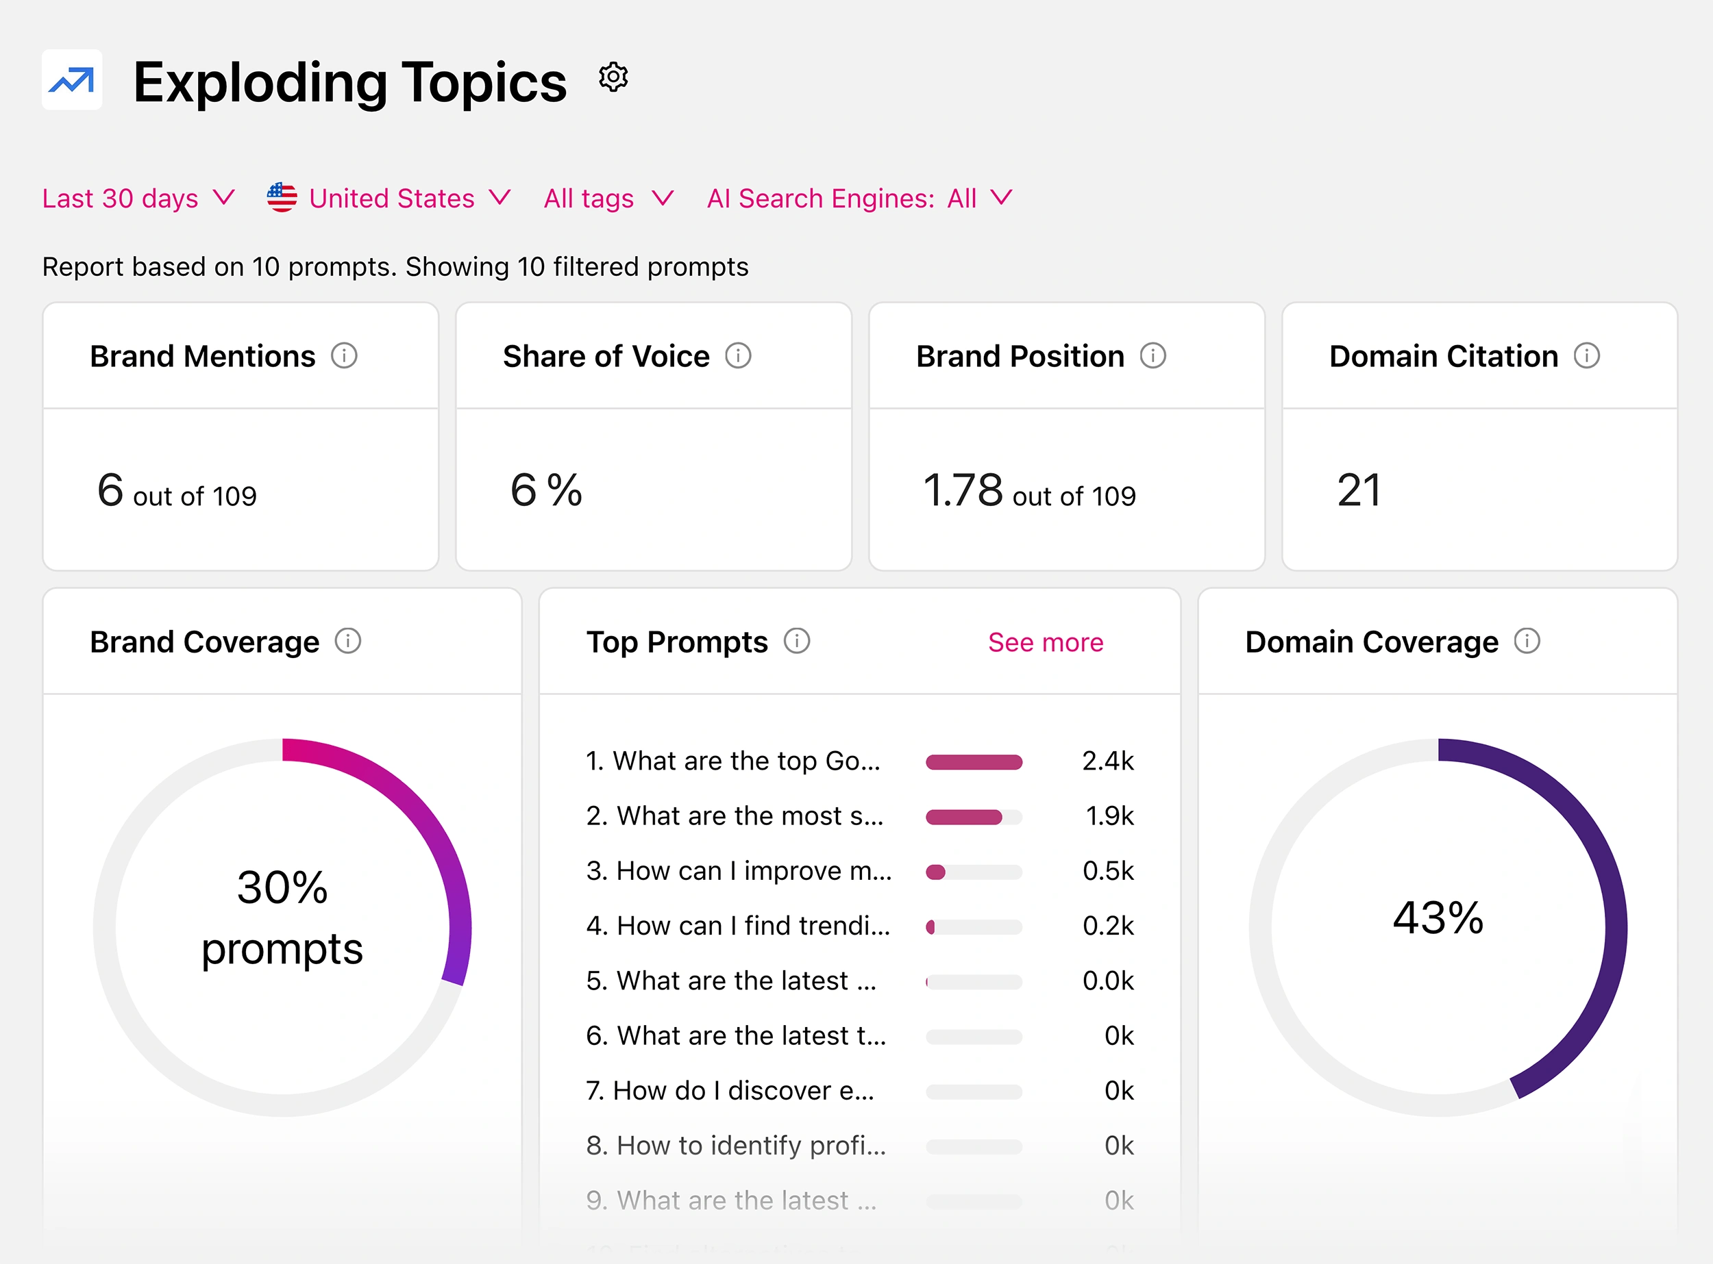Click the Domain Coverage panel heading

(1372, 642)
